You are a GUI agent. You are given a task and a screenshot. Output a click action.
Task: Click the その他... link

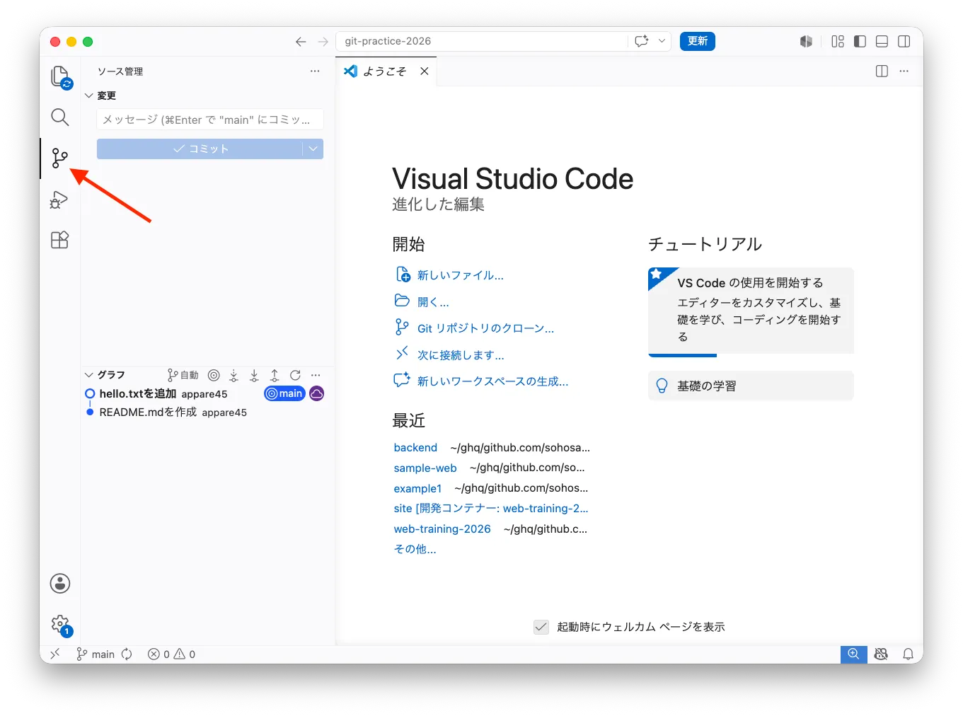pyautogui.click(x=415, y=549)
